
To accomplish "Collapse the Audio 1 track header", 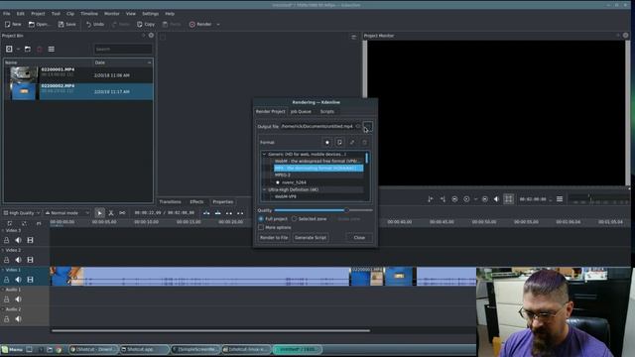I will click(x=3, y=290).
